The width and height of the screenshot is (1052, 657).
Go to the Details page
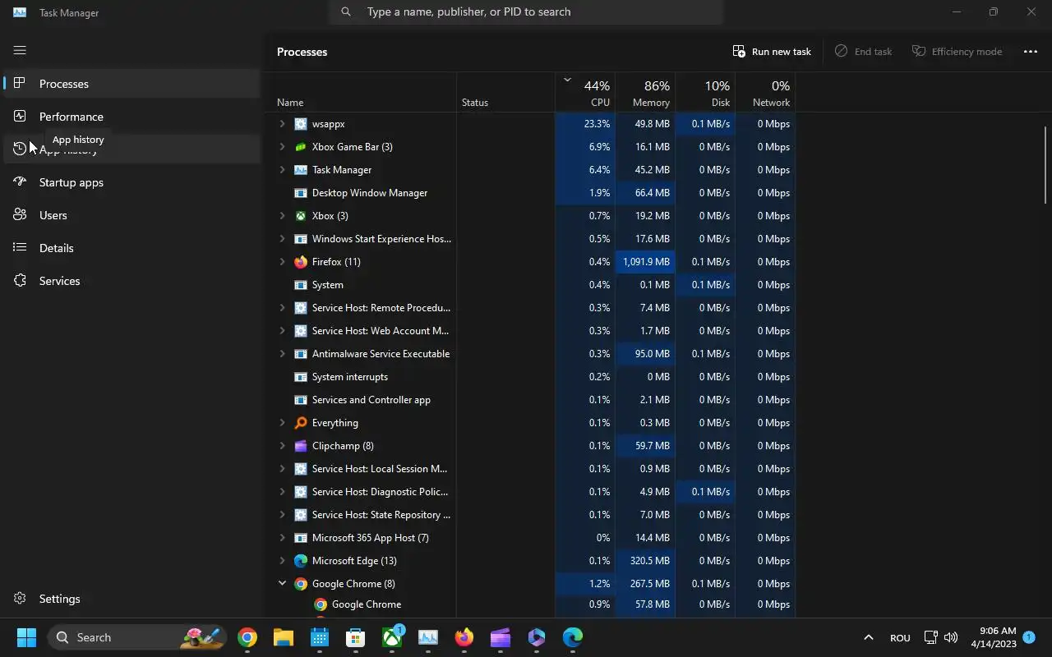(x=131, y=248)
